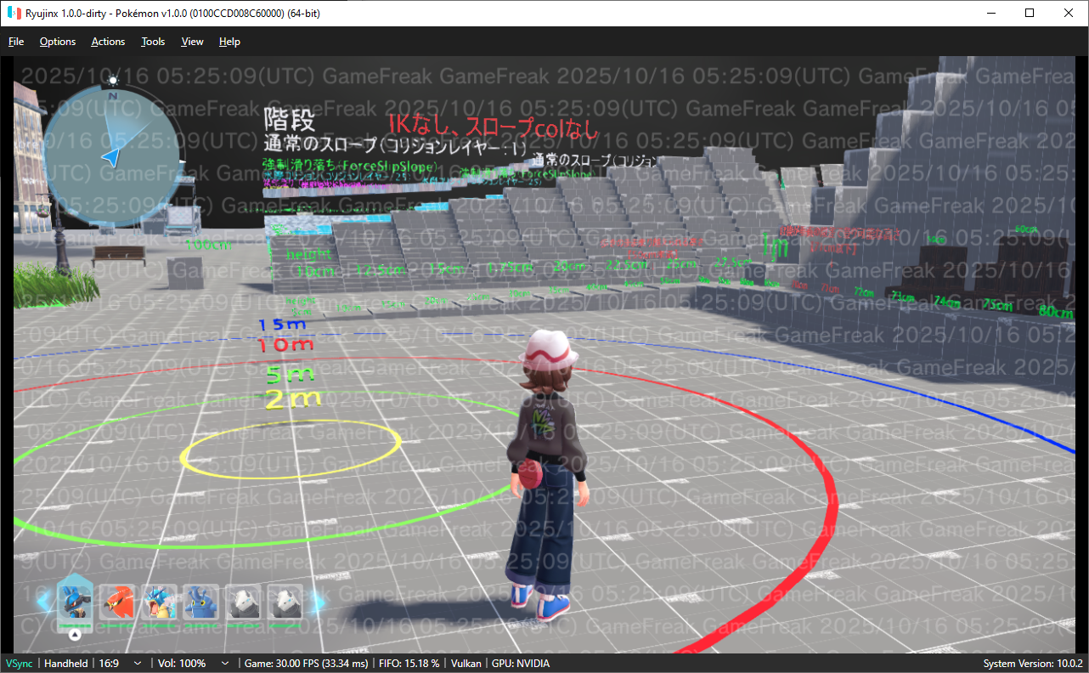Select the Lucario party icon

pyautogui.click(x=75, y=602)
